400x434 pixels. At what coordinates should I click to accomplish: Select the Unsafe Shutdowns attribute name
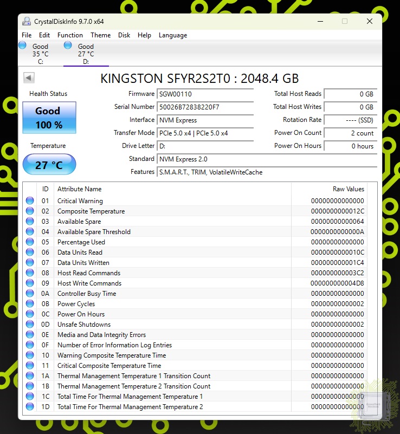(84, 325)
